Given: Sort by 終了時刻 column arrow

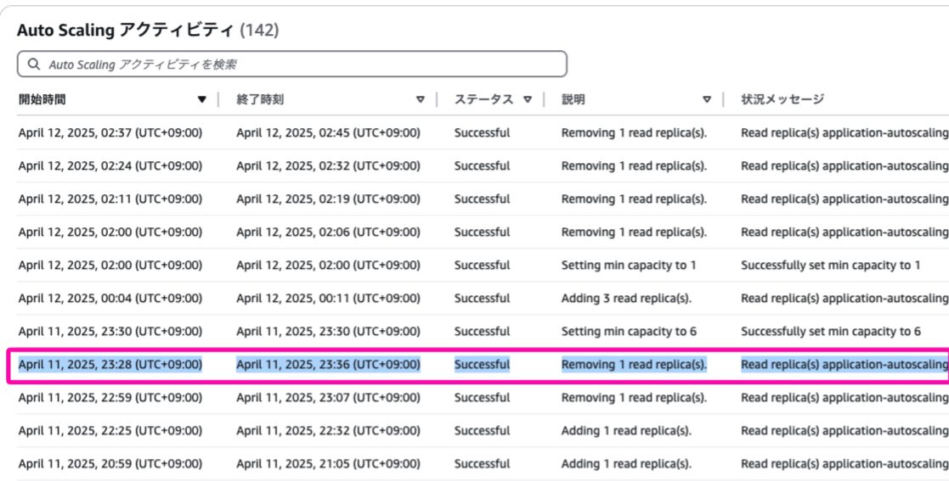Looking at the screenshot, I should tap(421, 100).
